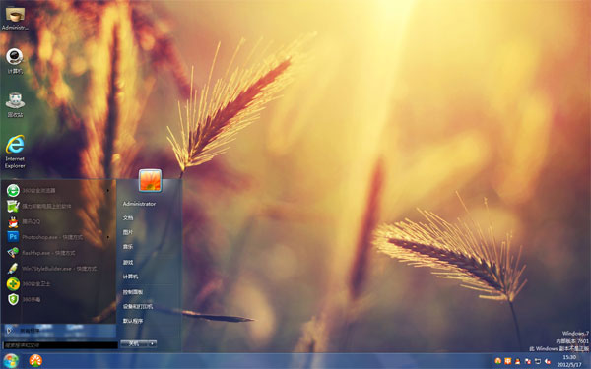The width and height of the screenshot is (591, 369).
Task: Expand the Photoshop.exe jump list arrow
Action: (108, 237)
